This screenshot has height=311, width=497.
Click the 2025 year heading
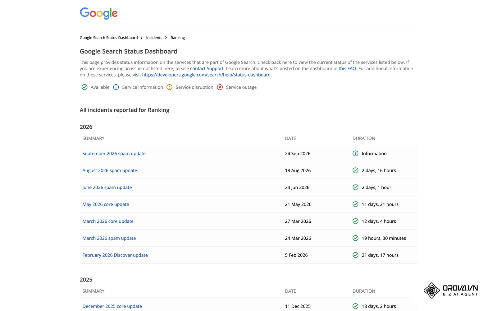click(86, 280)
